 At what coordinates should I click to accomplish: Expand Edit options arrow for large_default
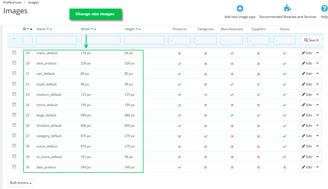[317, 115]
